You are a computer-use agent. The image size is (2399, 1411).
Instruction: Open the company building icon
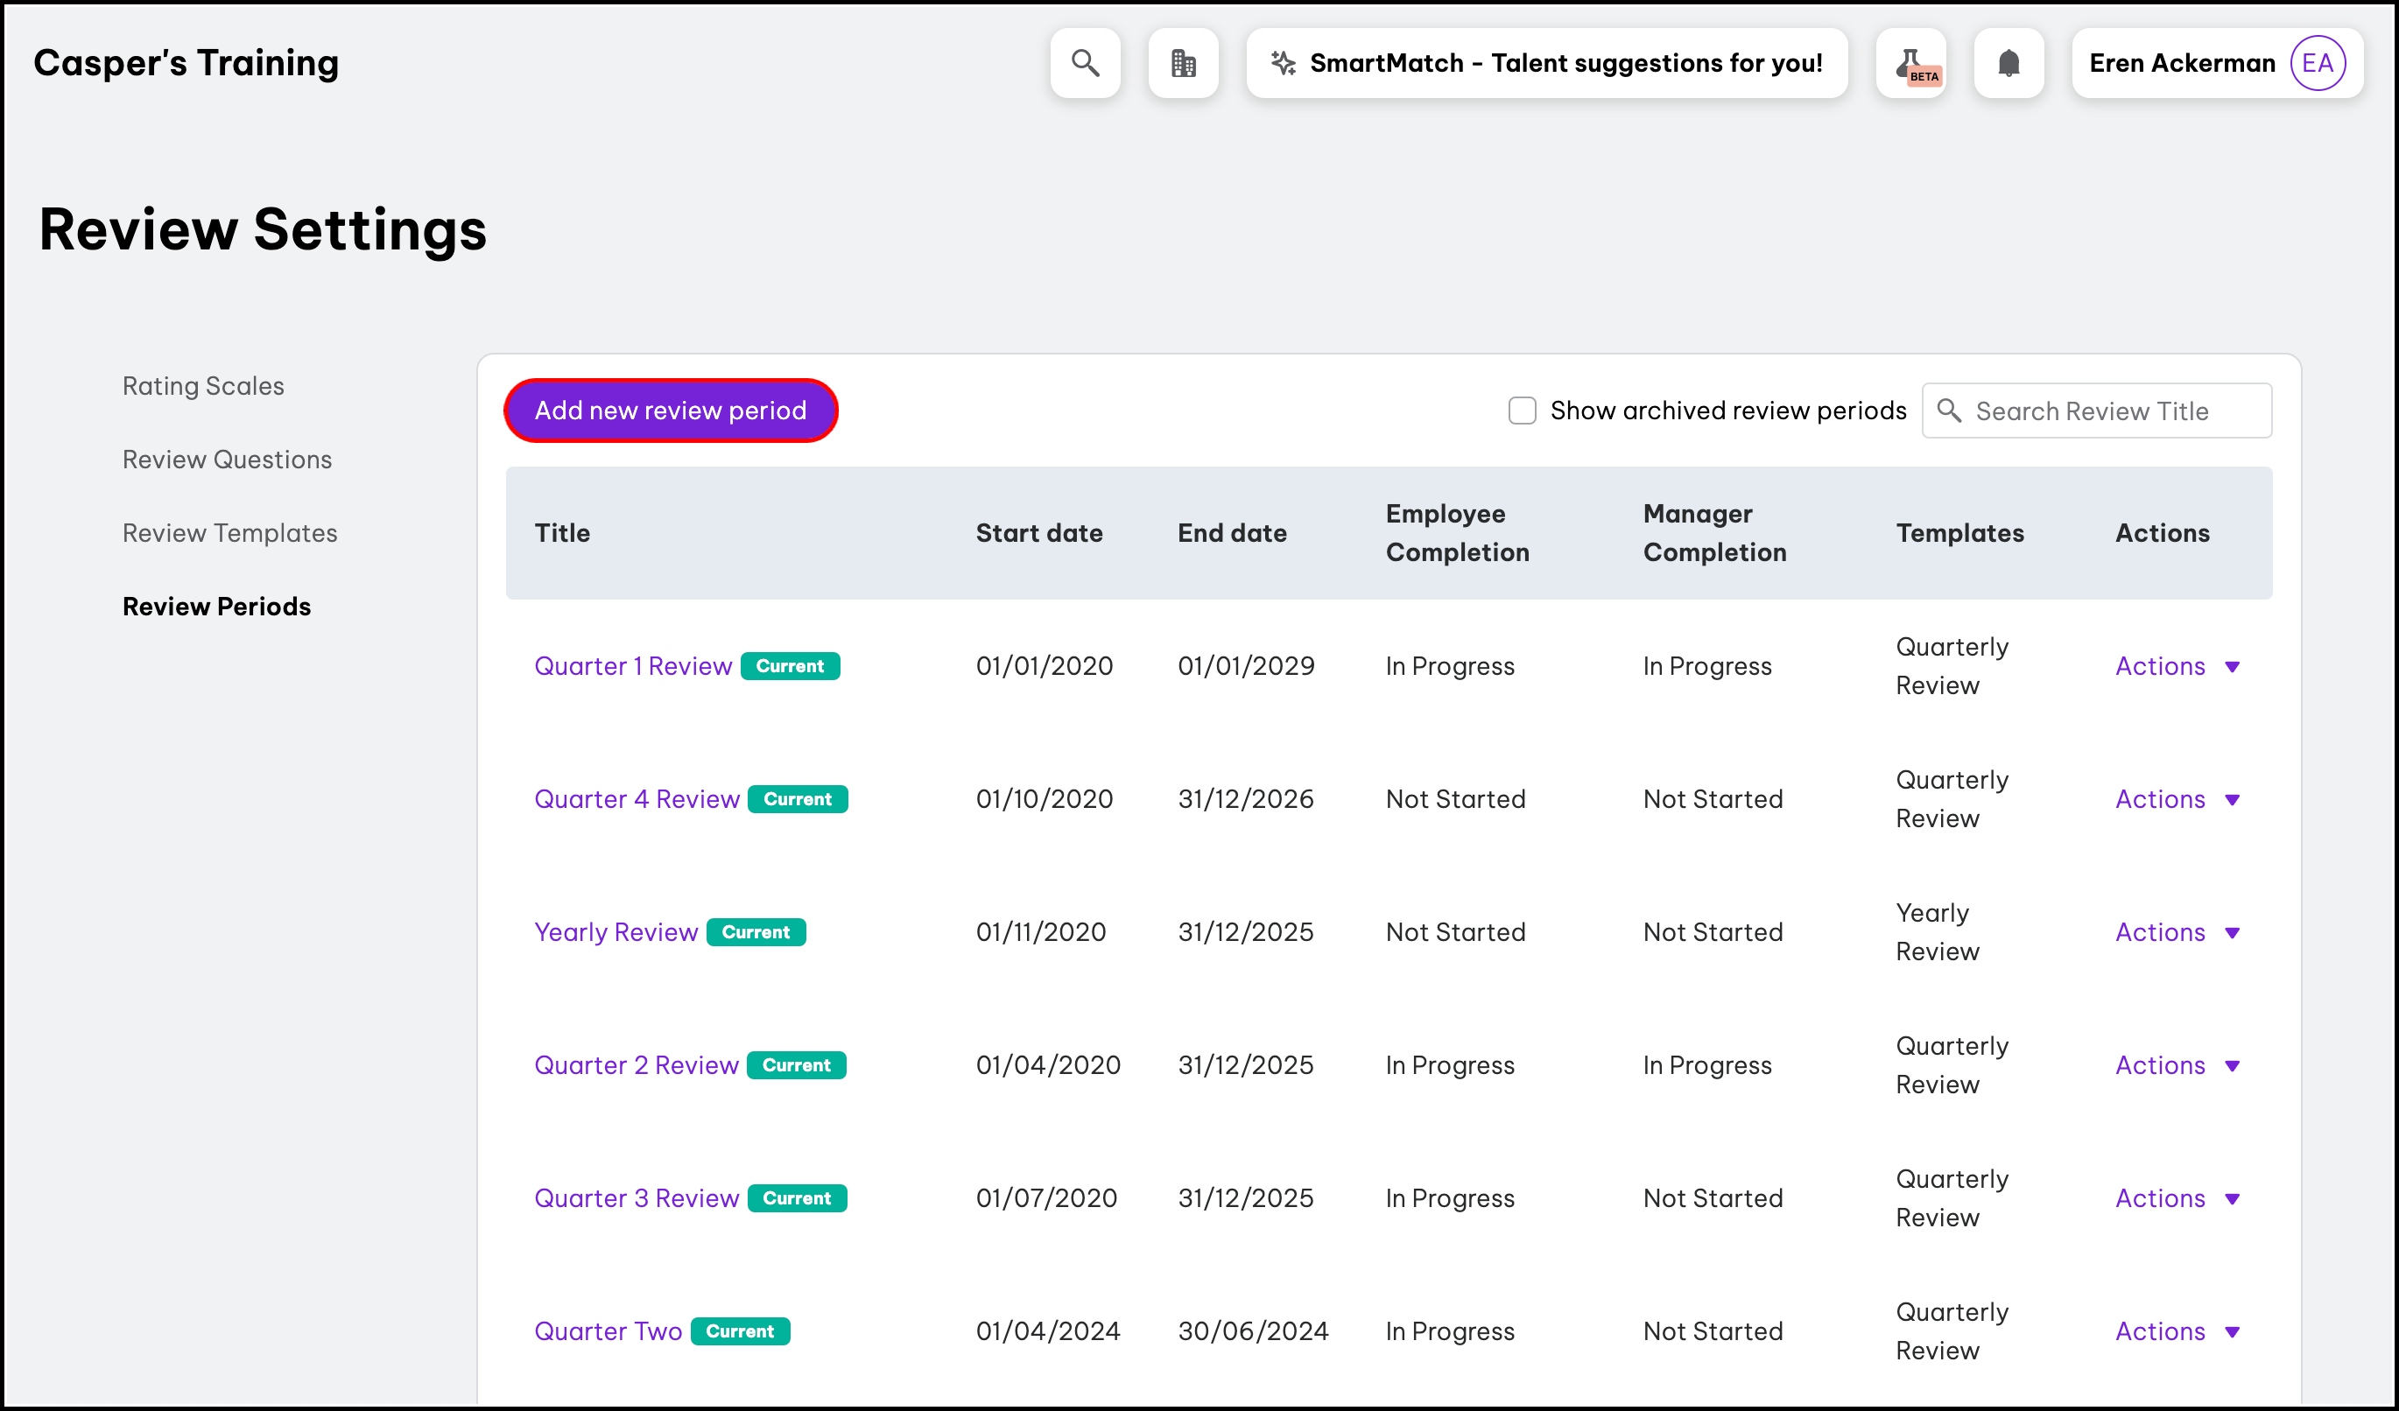point(1184,63)
